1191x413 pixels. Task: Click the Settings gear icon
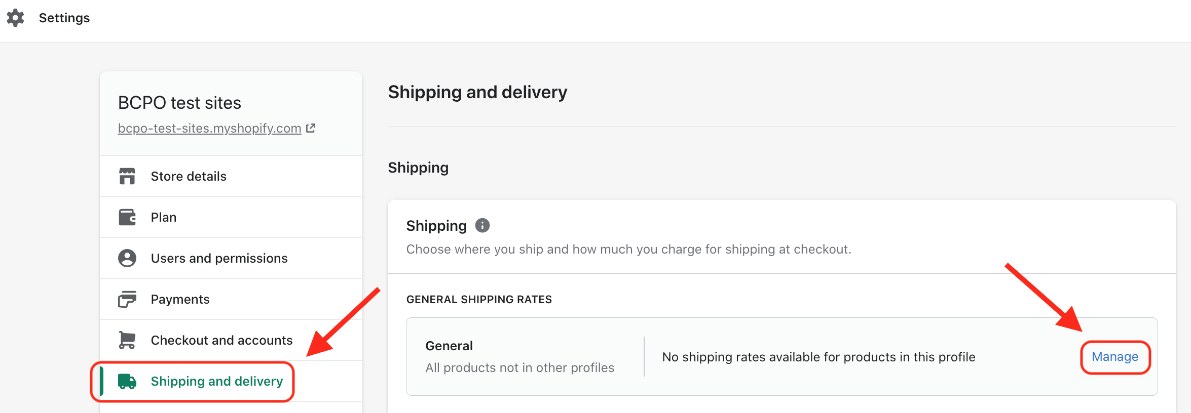15,18
